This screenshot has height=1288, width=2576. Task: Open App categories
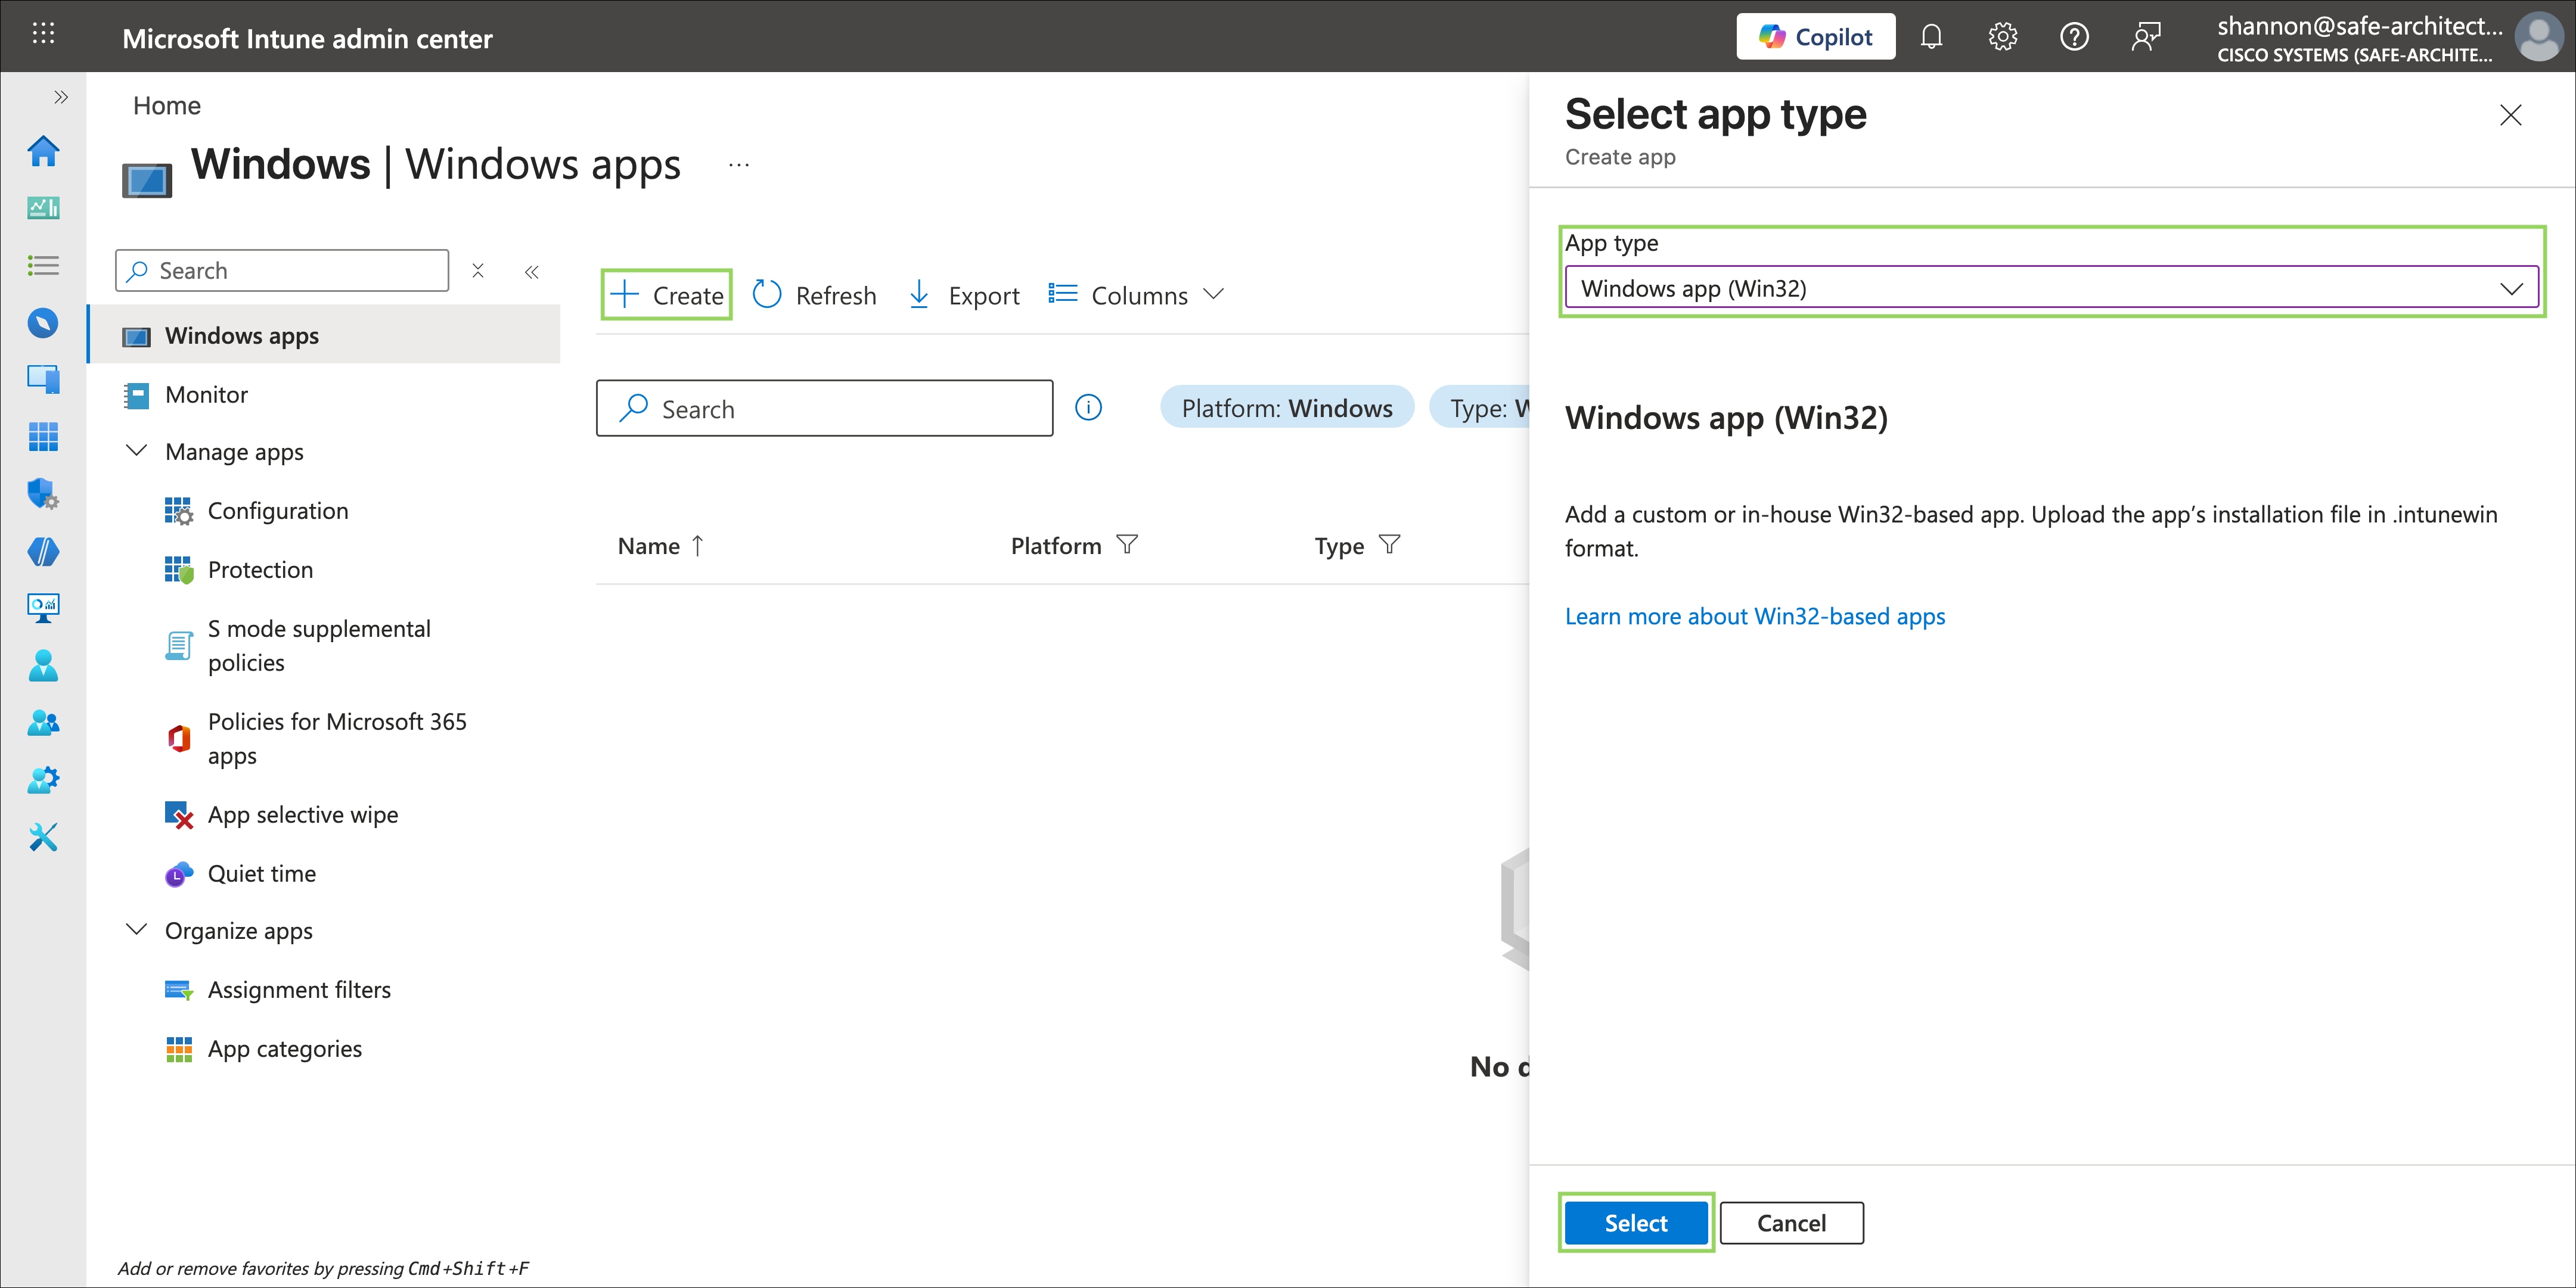point(285,1048)
